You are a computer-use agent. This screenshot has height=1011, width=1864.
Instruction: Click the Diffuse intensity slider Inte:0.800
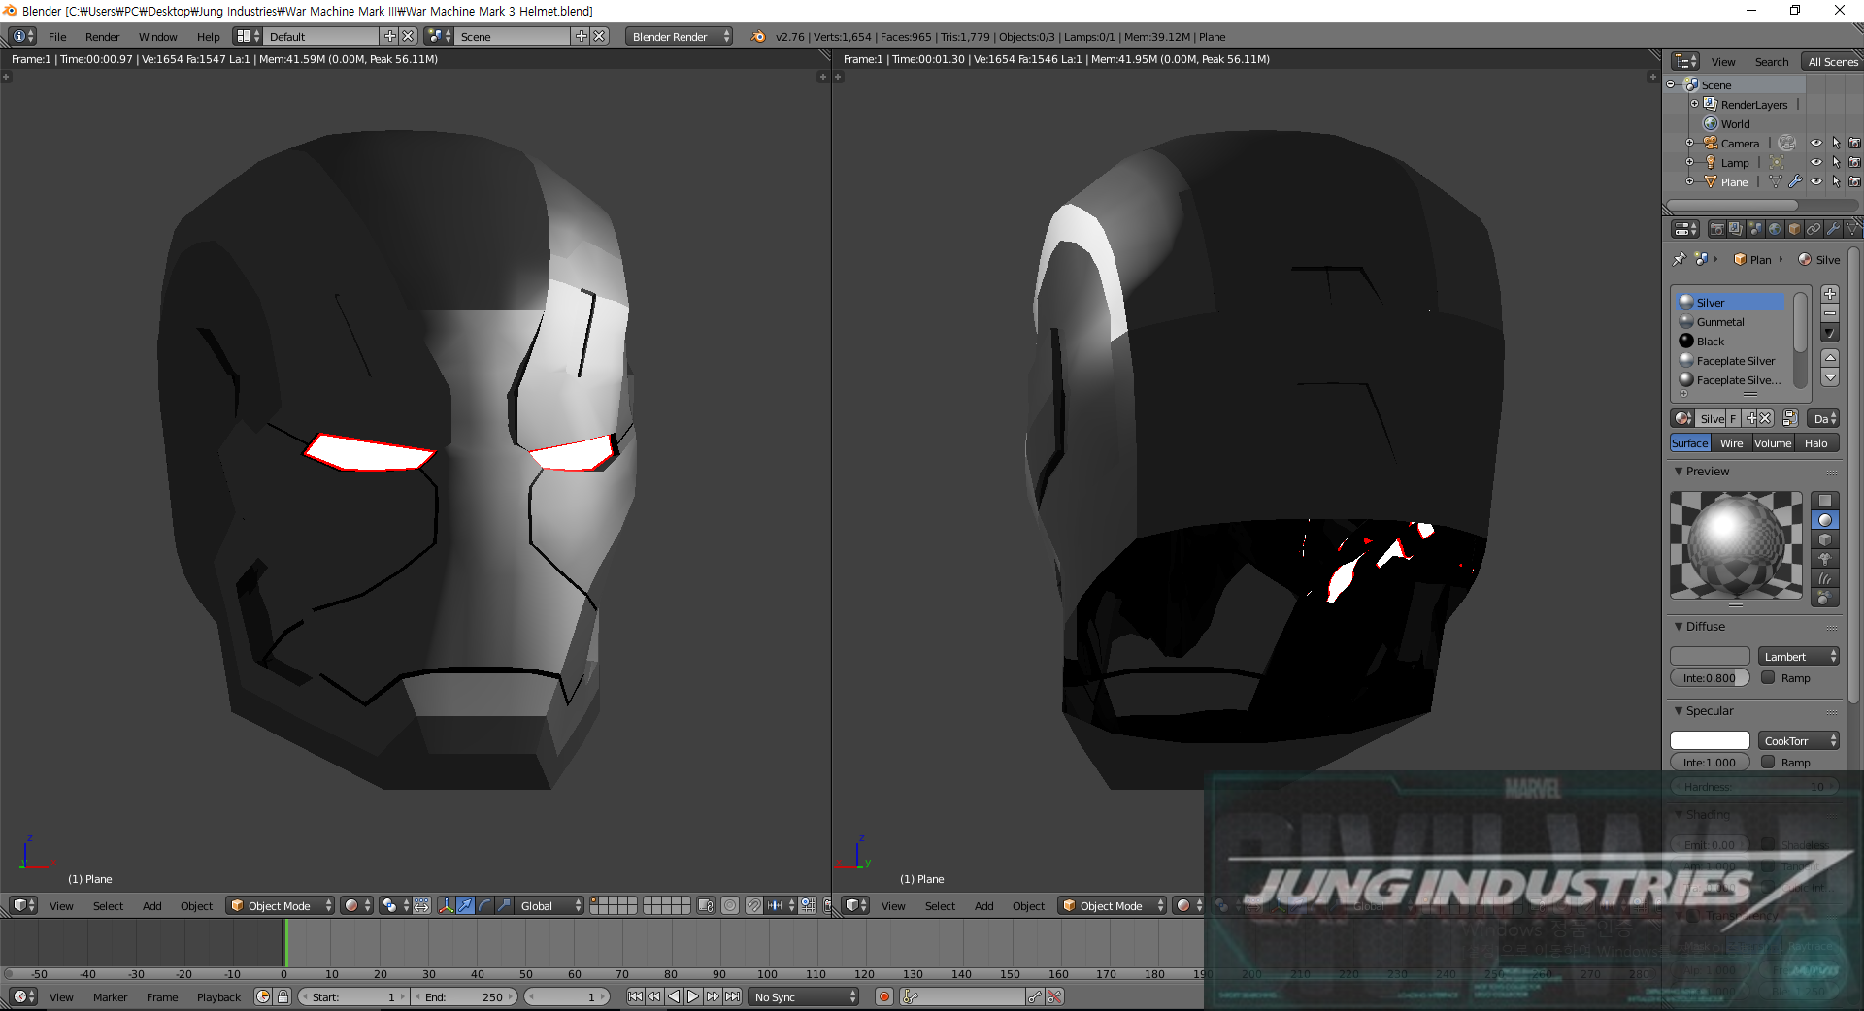(1710, 677)
